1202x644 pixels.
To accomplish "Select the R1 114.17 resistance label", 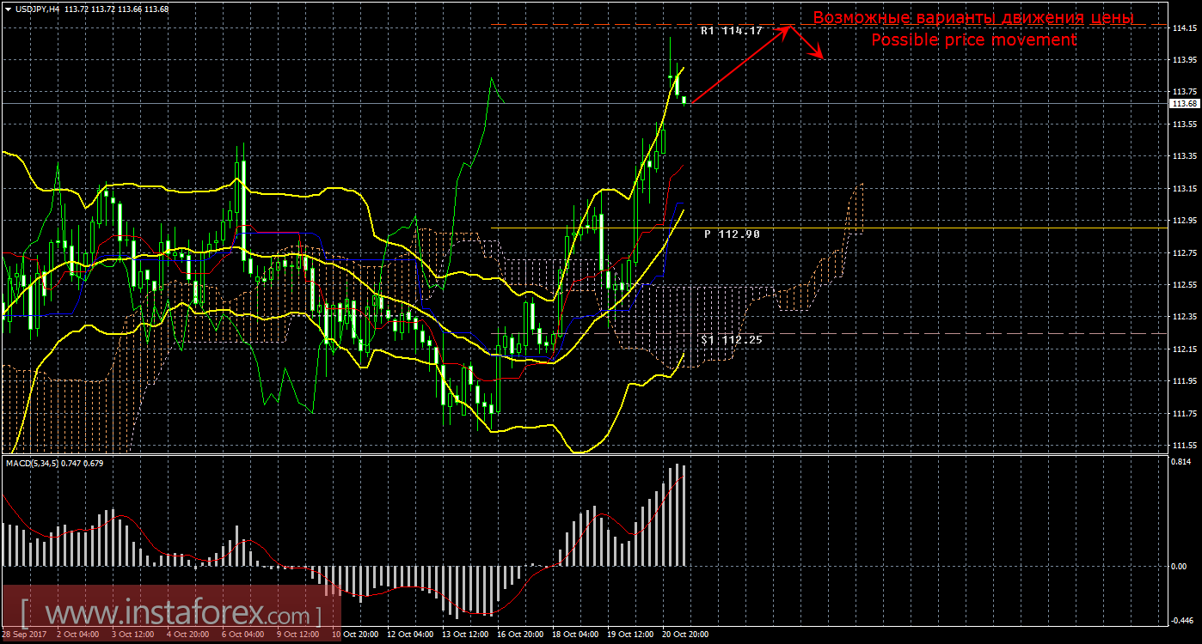I will pos(732,31).
